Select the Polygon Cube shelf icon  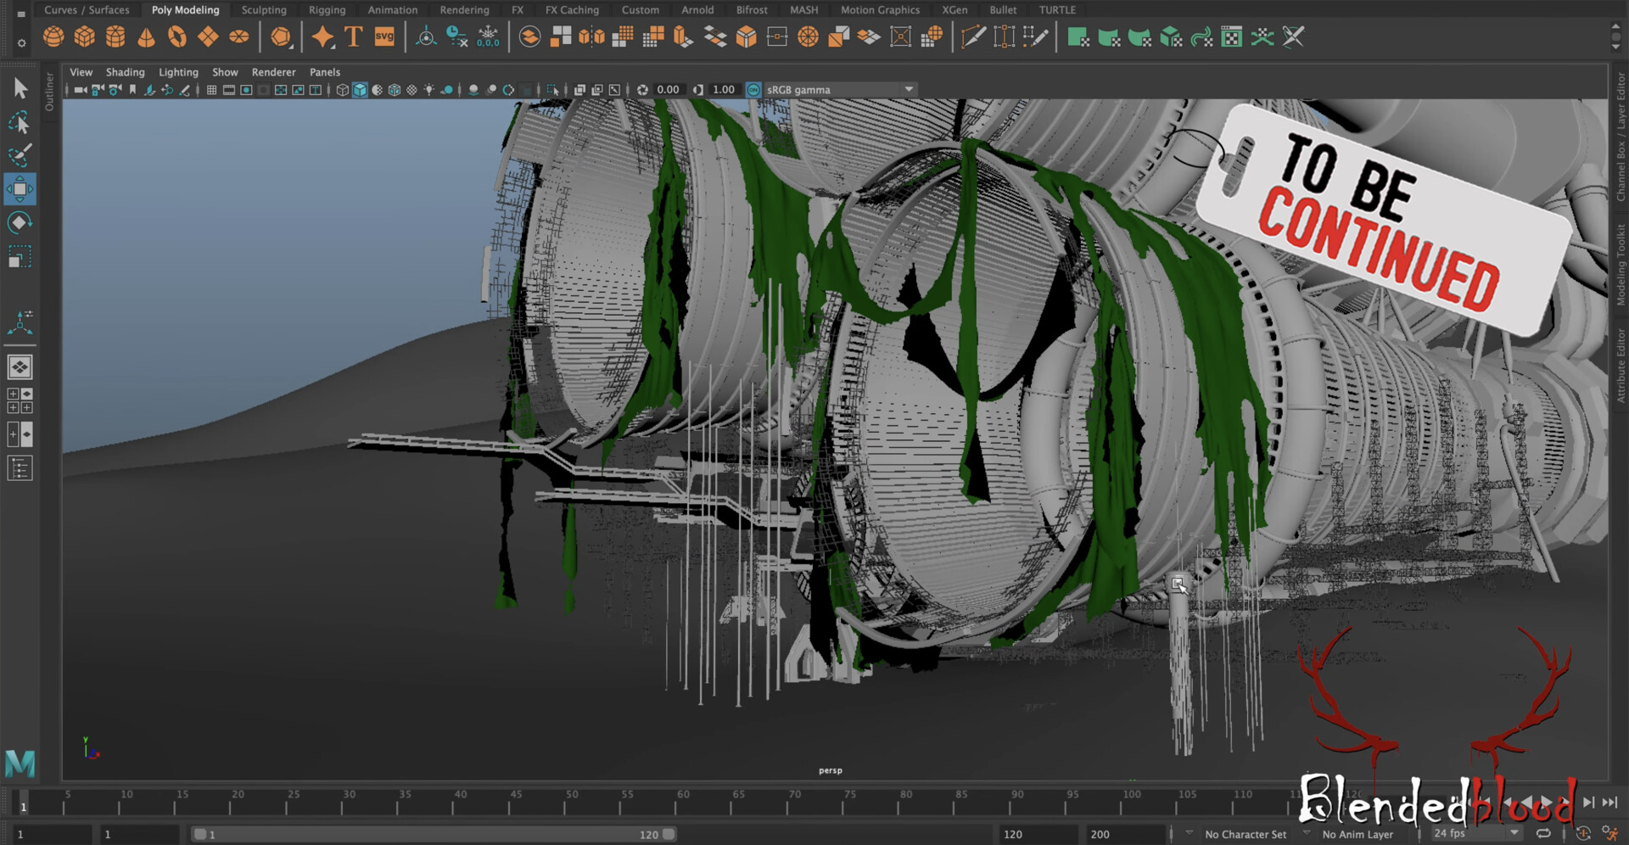pos(84,36)
